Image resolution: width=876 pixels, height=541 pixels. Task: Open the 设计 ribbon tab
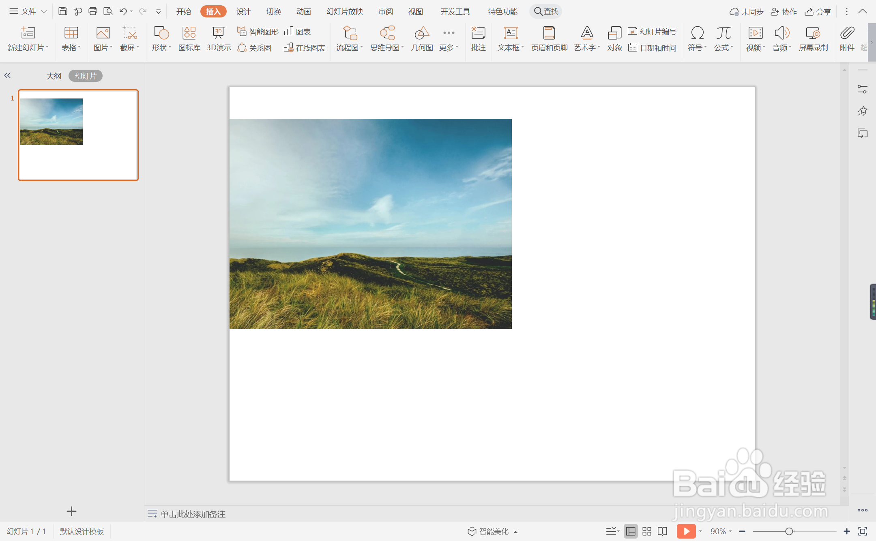tap(243, 11)
